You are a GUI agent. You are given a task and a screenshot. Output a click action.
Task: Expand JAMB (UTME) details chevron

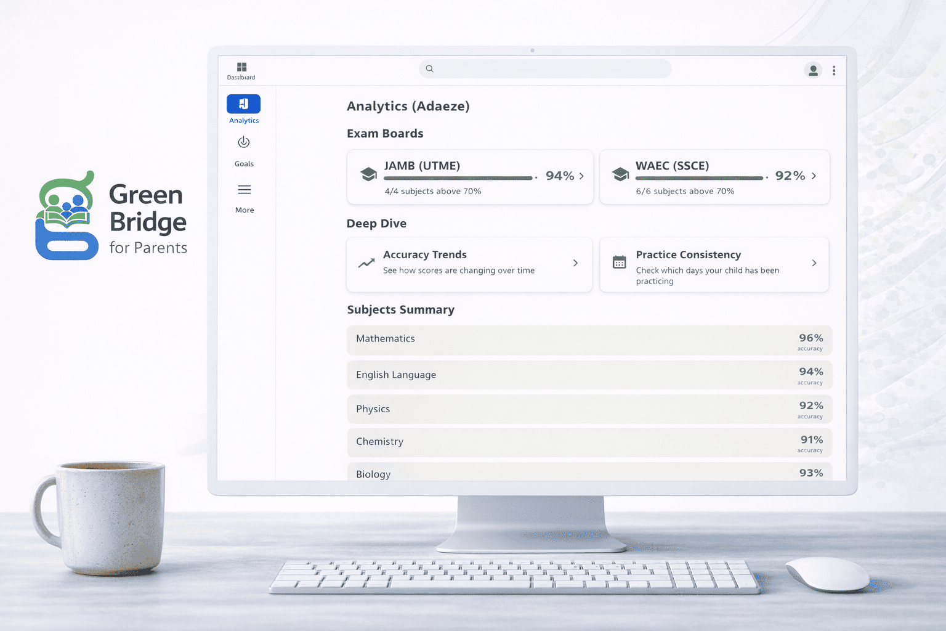tap(581, 176)
